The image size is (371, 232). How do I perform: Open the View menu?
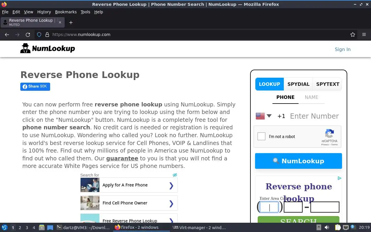click(x=28, y=12)
